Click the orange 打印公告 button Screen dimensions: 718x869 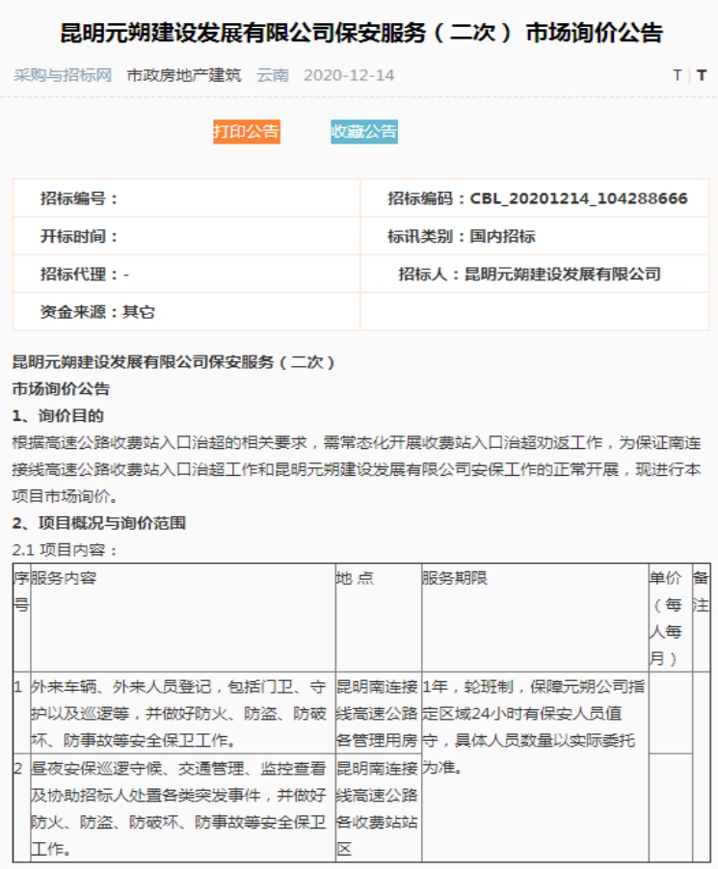[246, 132]
